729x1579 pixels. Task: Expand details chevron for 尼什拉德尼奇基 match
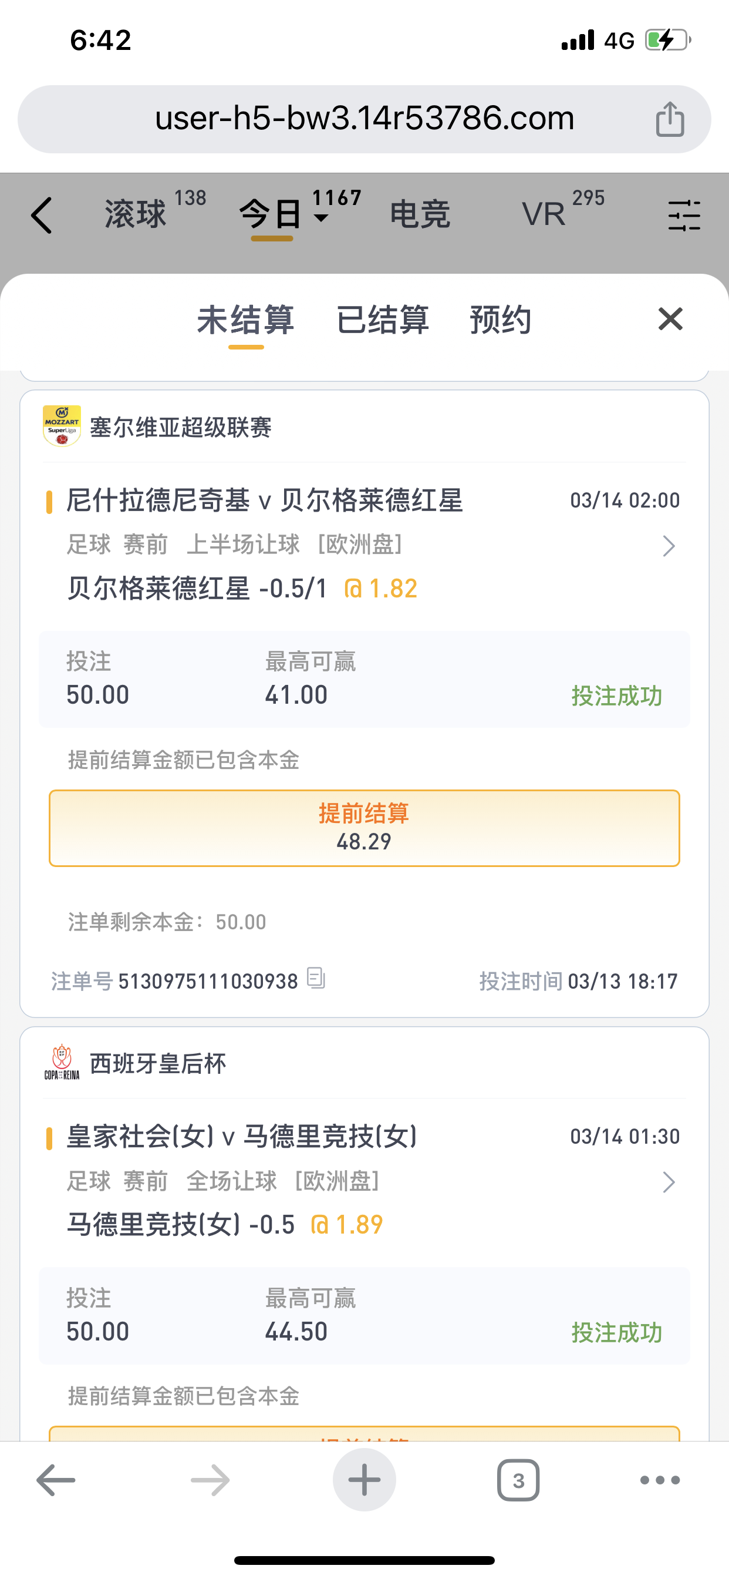point(669,546)
